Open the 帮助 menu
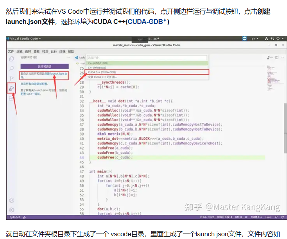The height and width of the screenshot is (239, 287). [x=71, y=52]
